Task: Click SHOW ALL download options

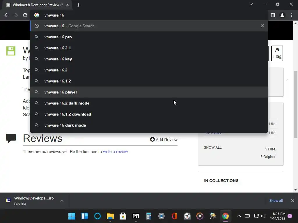Action: (213, 147)
